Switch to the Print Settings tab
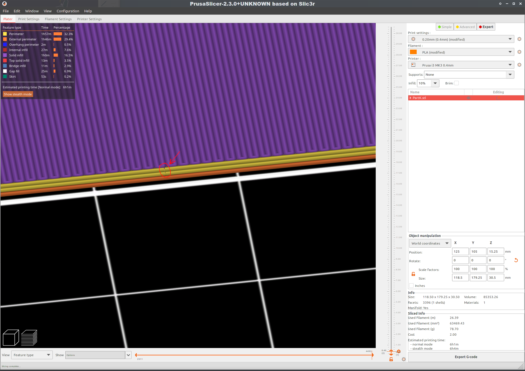Screen dimensions: 525x371 [29, 19]
